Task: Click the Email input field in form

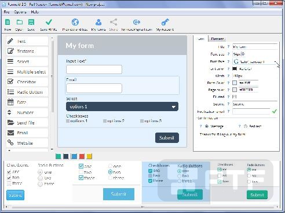Action: click(94, 88)
